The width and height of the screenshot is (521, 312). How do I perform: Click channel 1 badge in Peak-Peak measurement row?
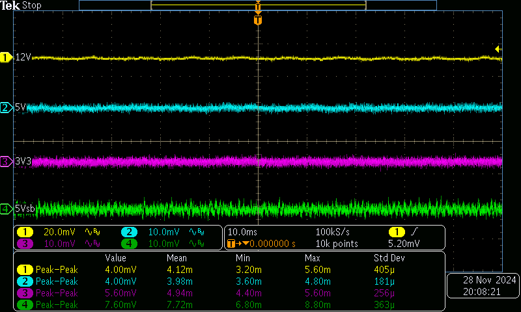(x=25, y=270)
